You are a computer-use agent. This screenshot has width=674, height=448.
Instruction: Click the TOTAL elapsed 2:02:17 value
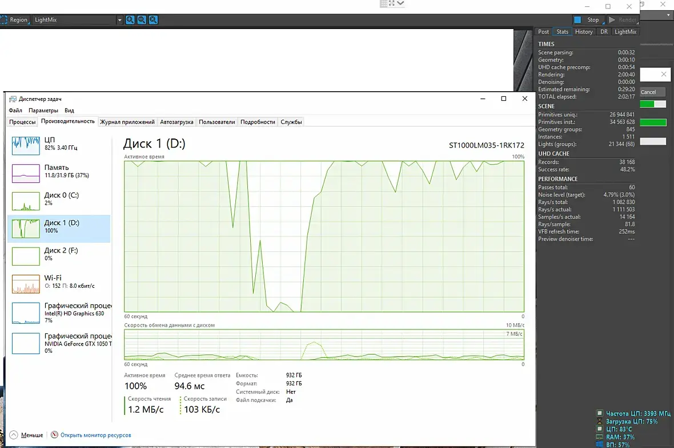pos(626,96)
